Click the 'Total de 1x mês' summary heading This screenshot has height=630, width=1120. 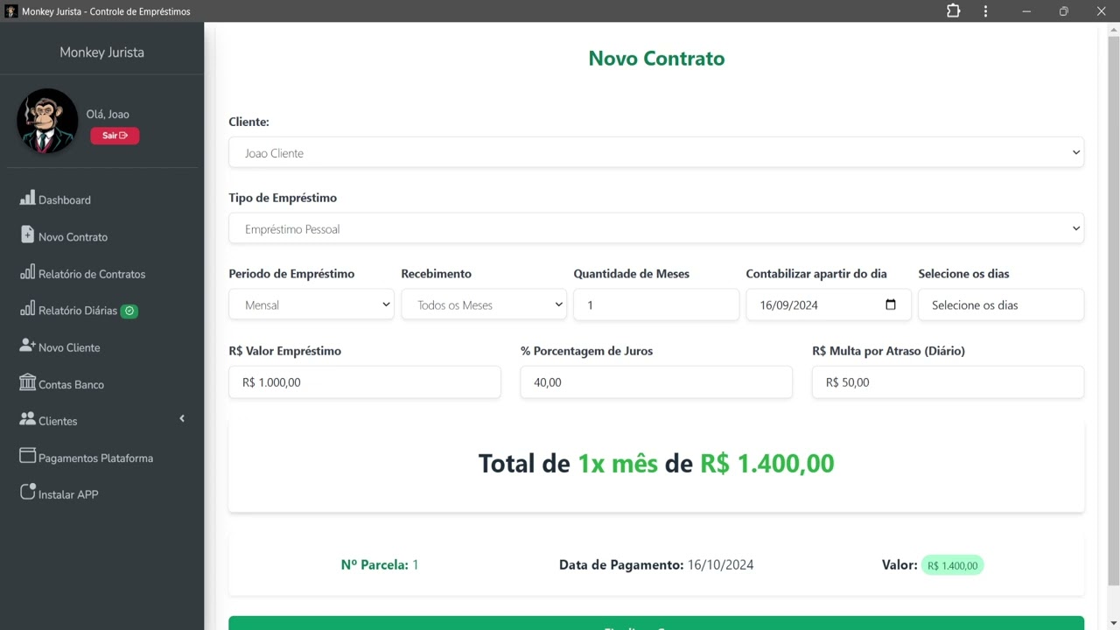[x=656, y=463]
